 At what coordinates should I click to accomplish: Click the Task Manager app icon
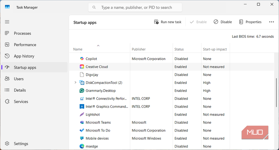(x=7, y=7)
